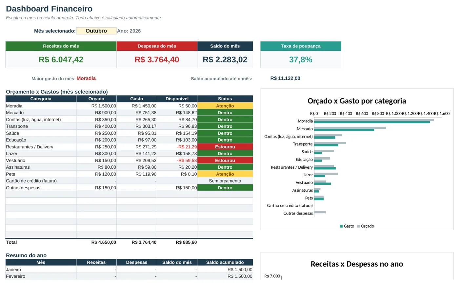Select the "Sem orçamento" status cell

[225, 181]
